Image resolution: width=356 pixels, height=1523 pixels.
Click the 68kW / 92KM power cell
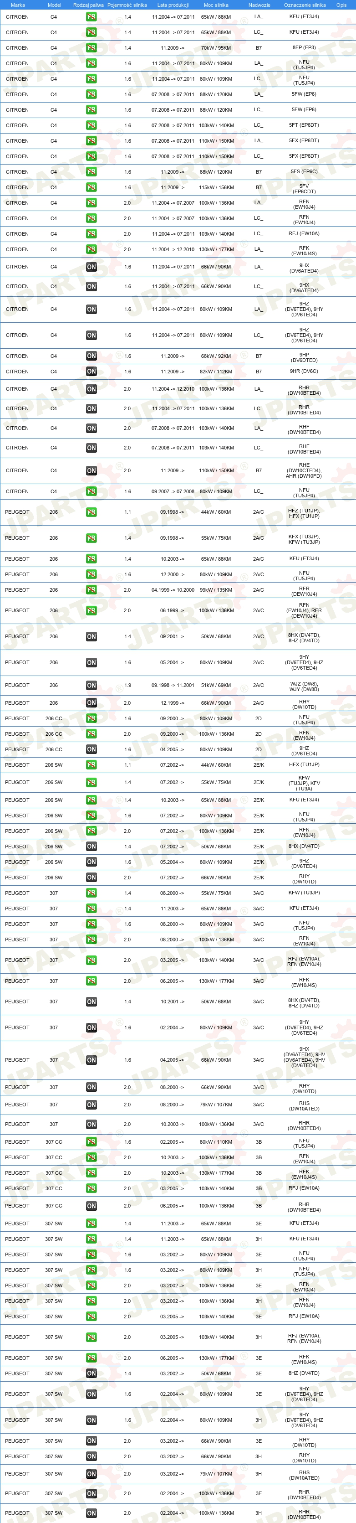coord(216,356)
